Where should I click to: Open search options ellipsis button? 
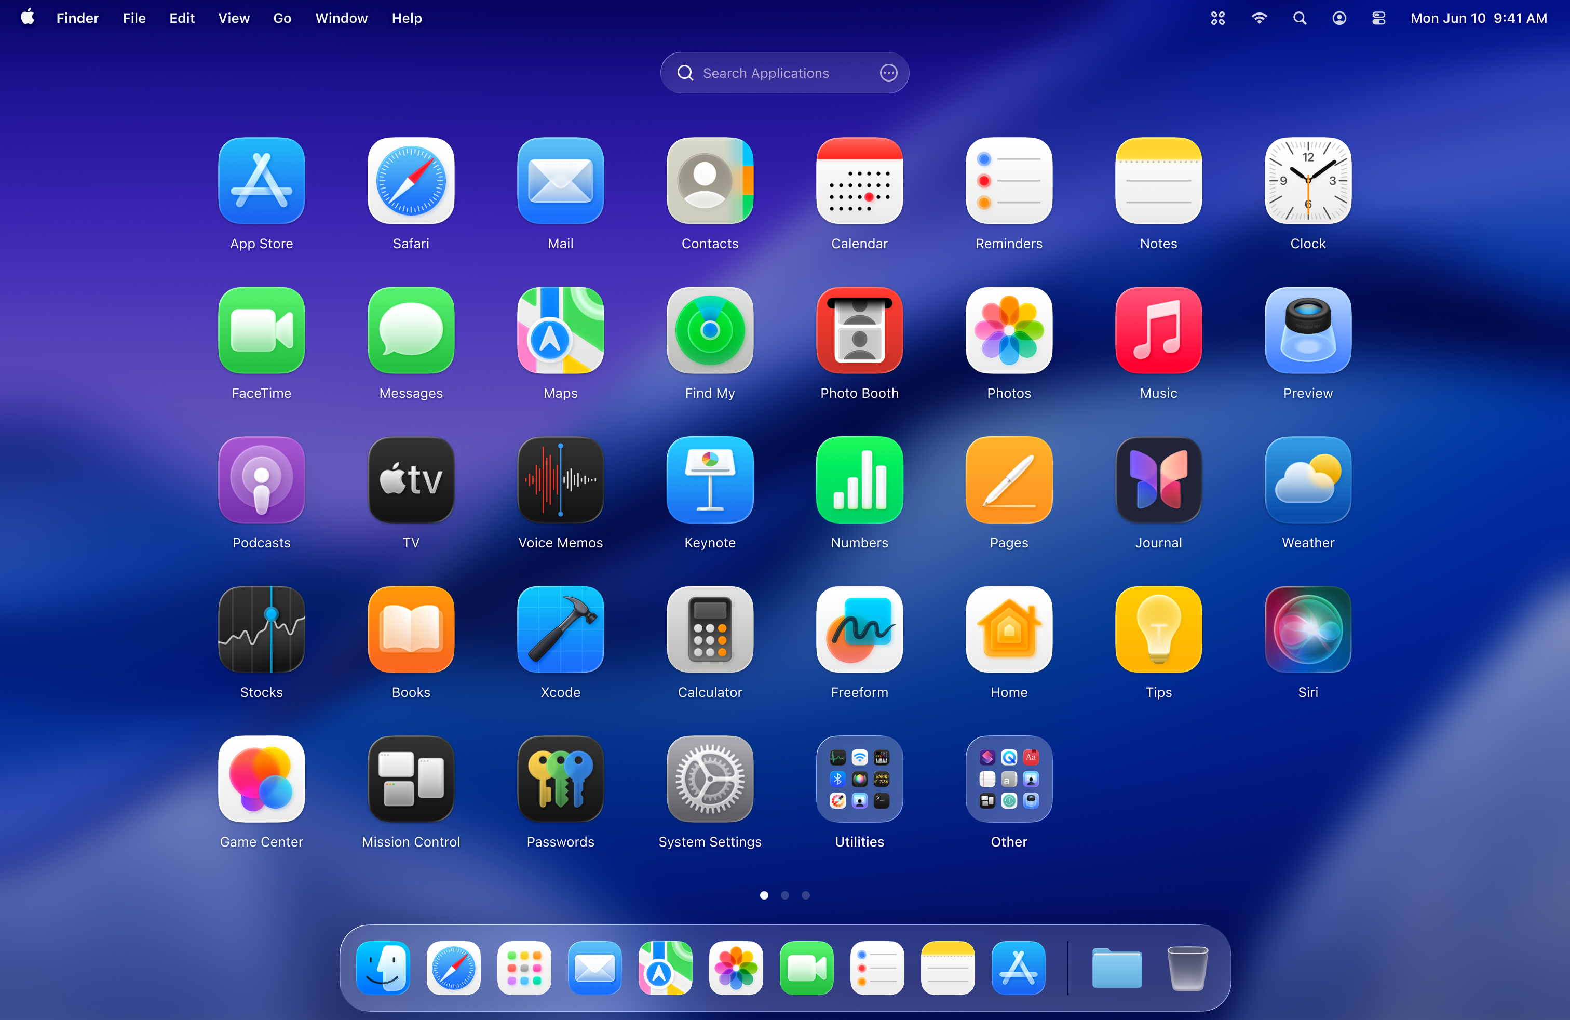click(x=888, y=73)
